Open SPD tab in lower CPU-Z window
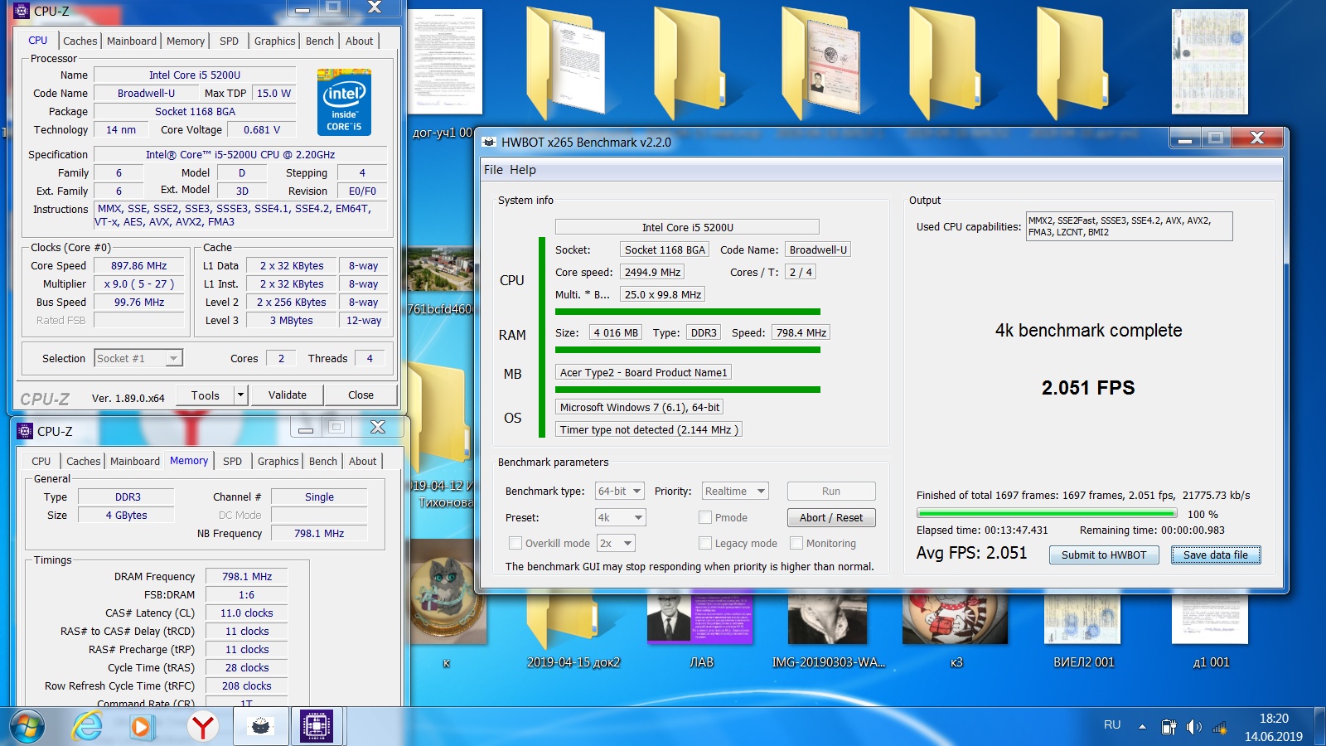Viewport: 1326px width, 746px height. (x=233, y=461)
